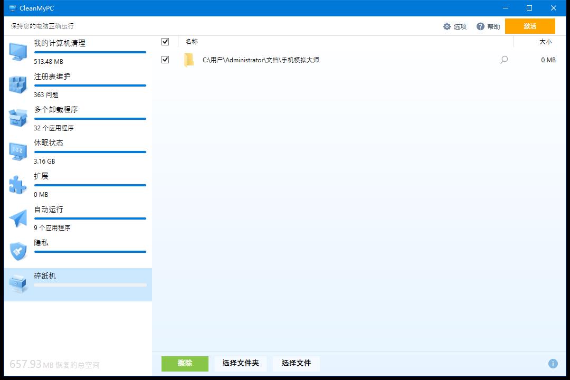The width and height of the screenshot is (570, 380).
Task: Click the 保持您的电脑正确运行 tagline
Action: click(42, 26)
